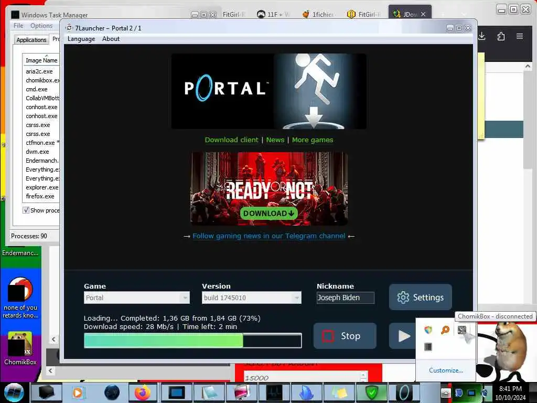Click the Portal game banner image

coord(269,91)
